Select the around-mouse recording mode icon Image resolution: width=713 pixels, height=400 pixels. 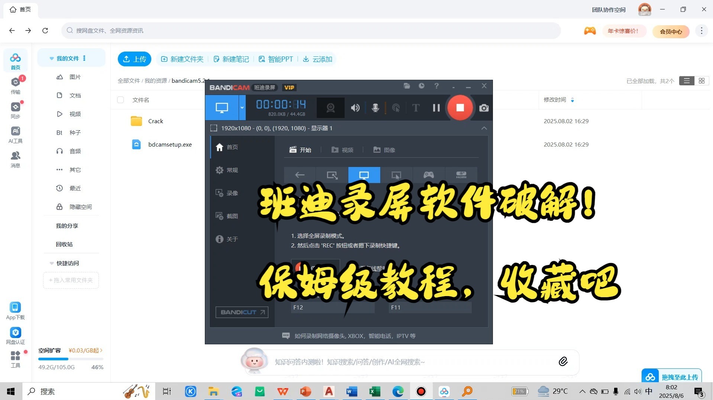(396, 175)
